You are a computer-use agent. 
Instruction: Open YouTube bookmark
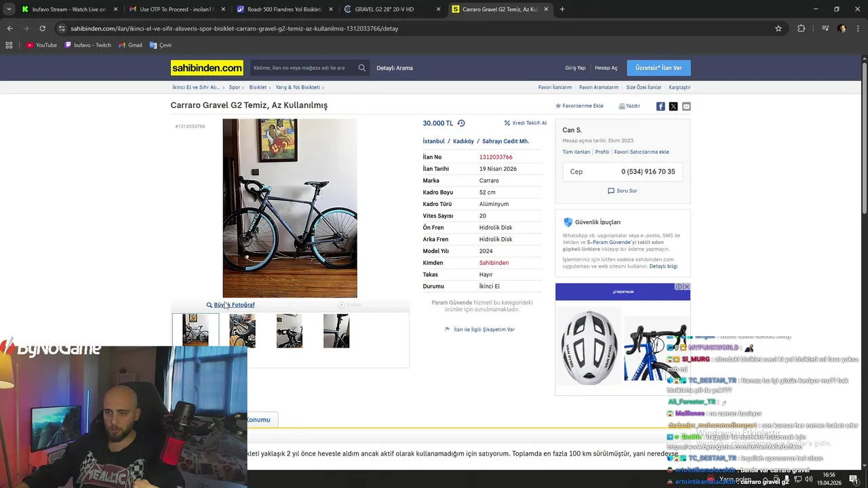click(x=41, y=45)
